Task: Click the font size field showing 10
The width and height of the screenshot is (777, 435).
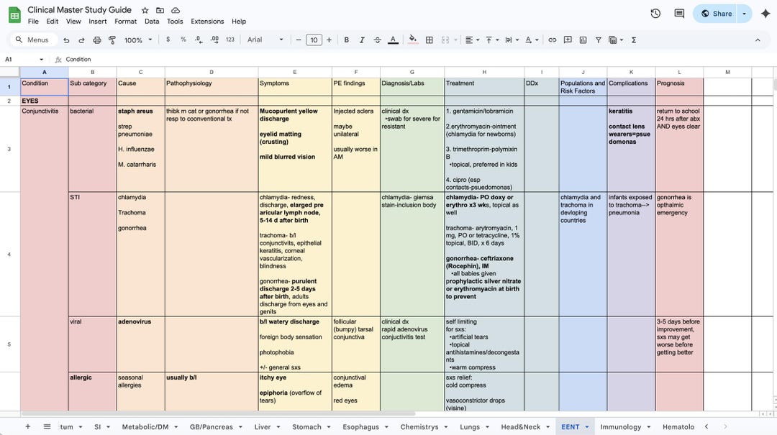Action: (x=314, y=40)
